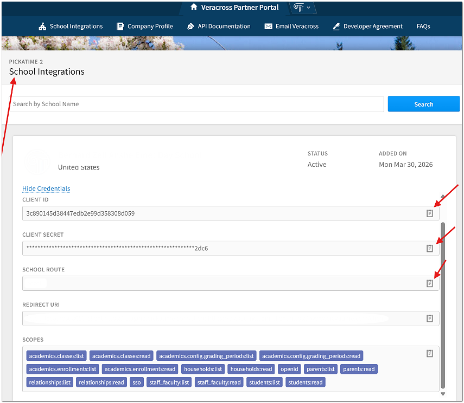Copy the Redirect URI with clipboard icon
This screenshot has height=403, width=464.
(x=429, y=318)
